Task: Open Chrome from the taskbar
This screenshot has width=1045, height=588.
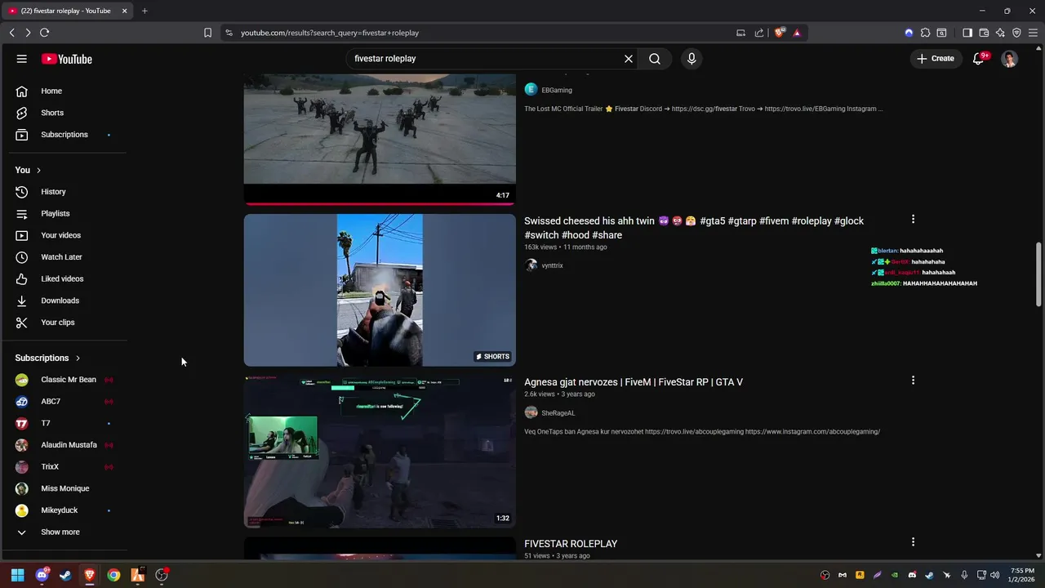Action: tap(113, 575)
